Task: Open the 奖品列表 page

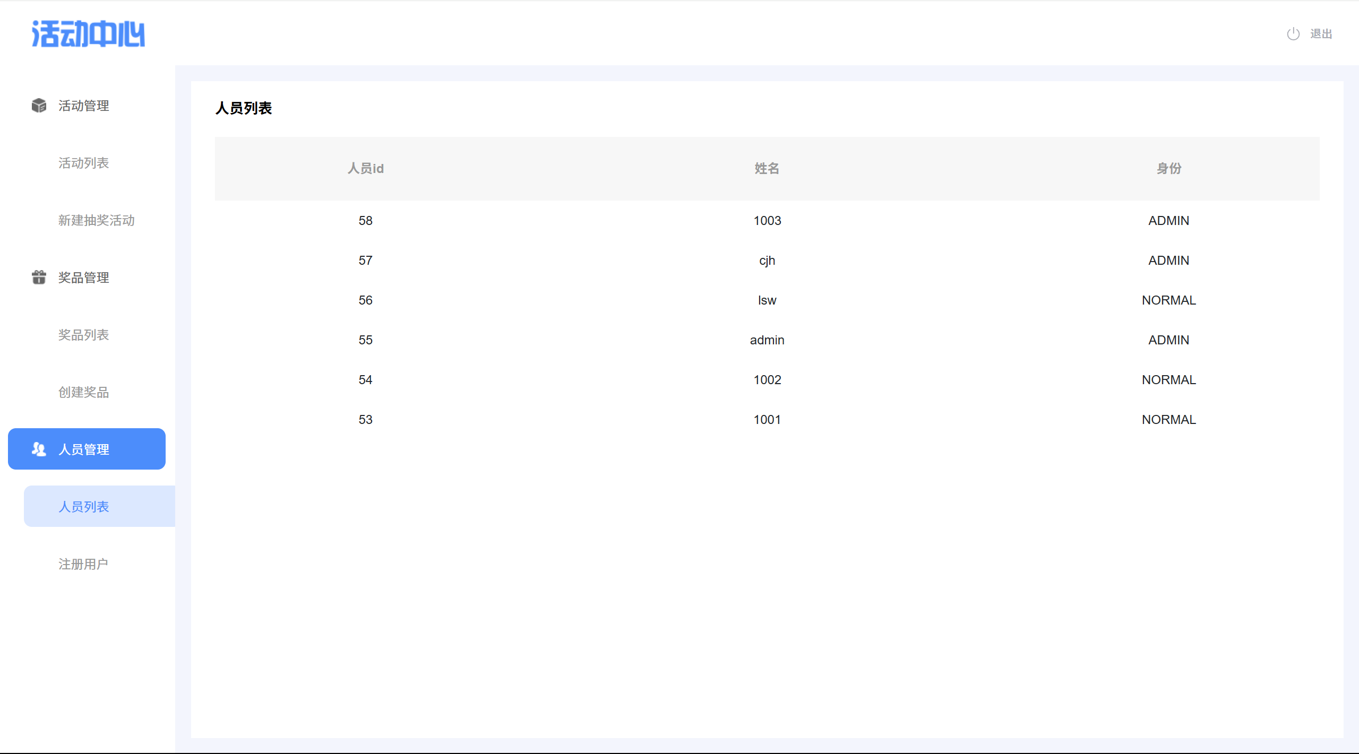Action: click(83, 335)
